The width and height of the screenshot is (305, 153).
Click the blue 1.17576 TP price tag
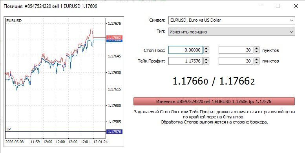pyautogui.click(x=114, y=131)
